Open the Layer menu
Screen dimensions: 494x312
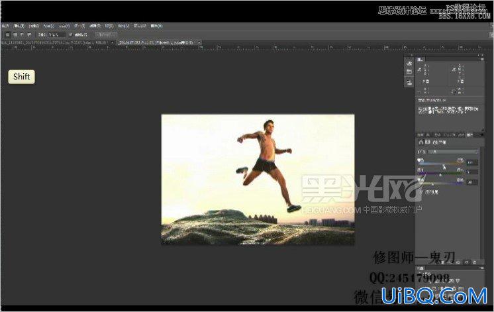pyautogui.click(x=49, y=26)
